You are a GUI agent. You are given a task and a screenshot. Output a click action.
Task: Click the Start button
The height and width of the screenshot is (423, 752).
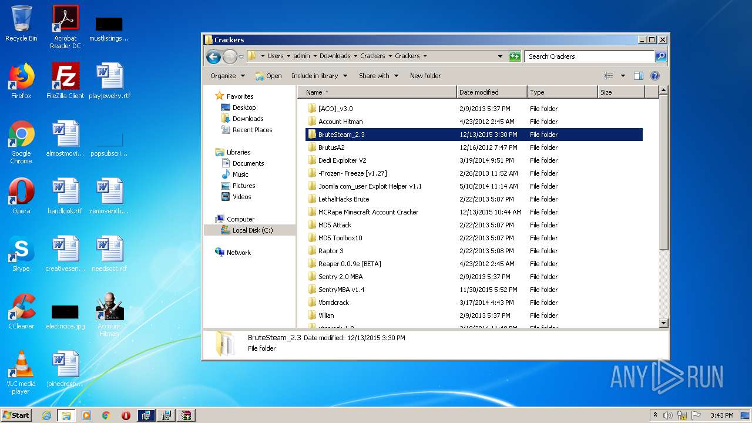point(16,415)
